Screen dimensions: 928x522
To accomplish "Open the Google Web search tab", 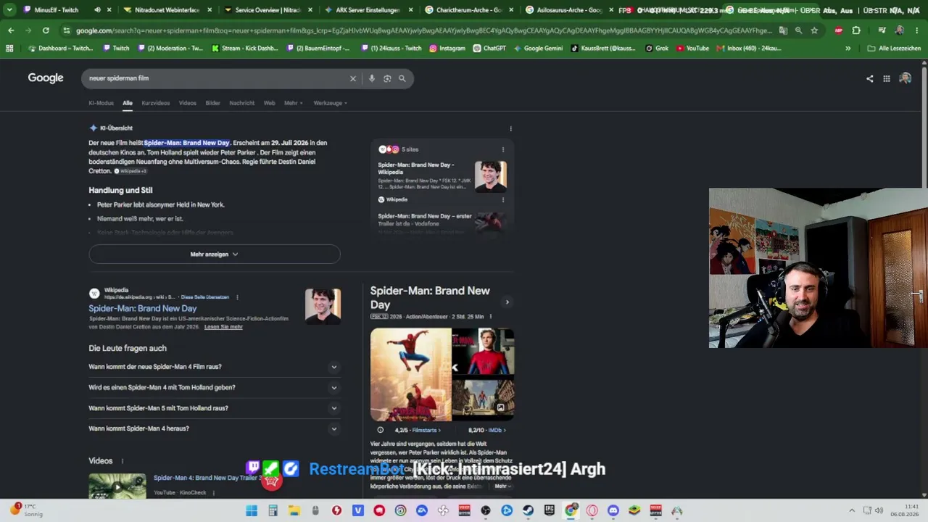I will [x=269, y=103].
